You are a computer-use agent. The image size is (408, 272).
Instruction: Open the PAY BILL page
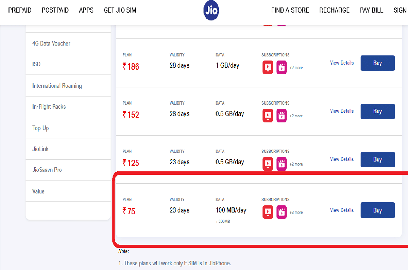point(372,10)
